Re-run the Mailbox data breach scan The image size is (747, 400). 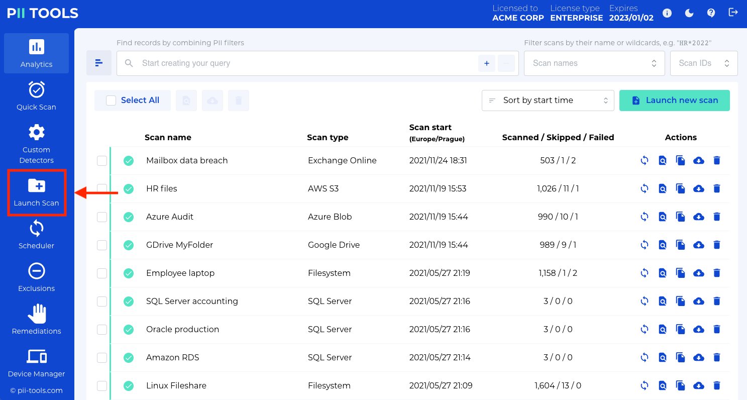645,160
